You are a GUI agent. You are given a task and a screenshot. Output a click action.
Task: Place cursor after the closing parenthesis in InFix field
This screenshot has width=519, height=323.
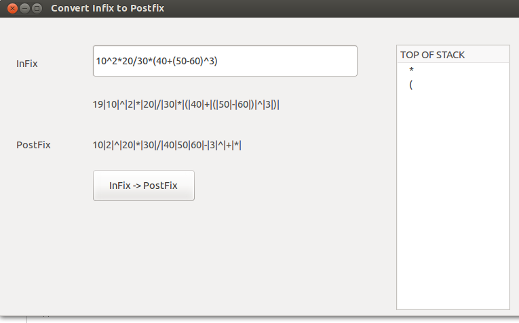[x=218, y=61]
